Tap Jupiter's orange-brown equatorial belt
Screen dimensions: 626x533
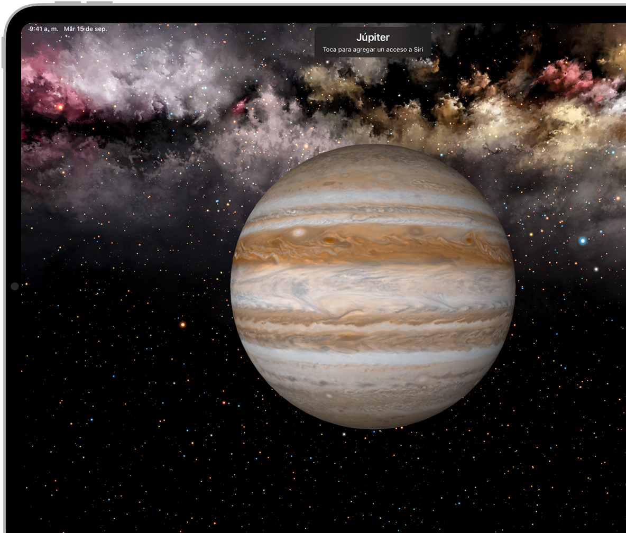tap(373, 246)
